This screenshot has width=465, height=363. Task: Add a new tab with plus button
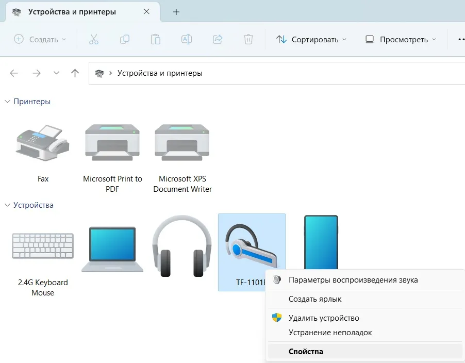(176, 12)
